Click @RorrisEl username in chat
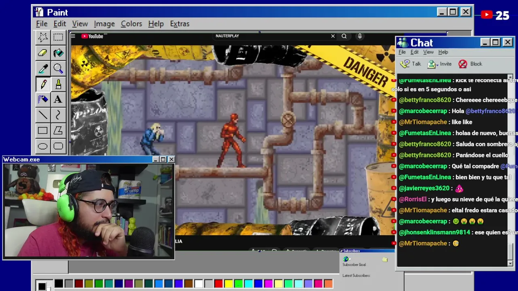 click(413, 199)
